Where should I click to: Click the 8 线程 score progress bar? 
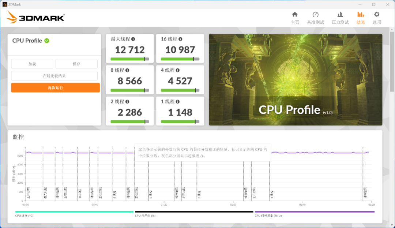pos(130,90)
